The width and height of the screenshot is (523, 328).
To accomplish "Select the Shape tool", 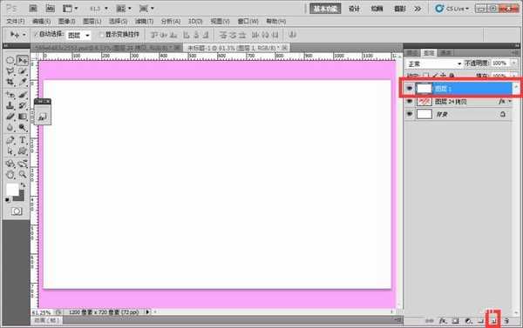I will (23, 151).
